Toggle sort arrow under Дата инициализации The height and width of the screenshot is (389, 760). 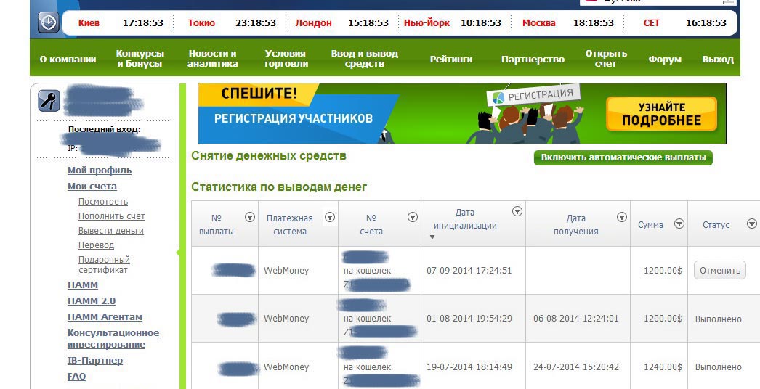click(x=432, y=237)
